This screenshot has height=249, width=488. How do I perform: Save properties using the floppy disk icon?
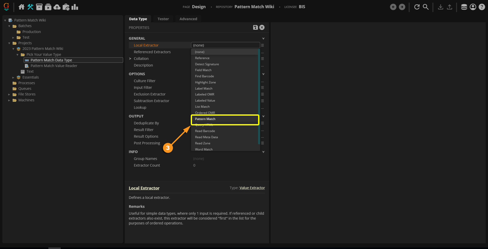click(x=255, y=27)
